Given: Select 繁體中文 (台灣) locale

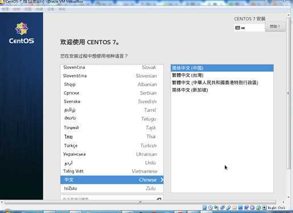Looking at the screenshot, I should (222, 75).
